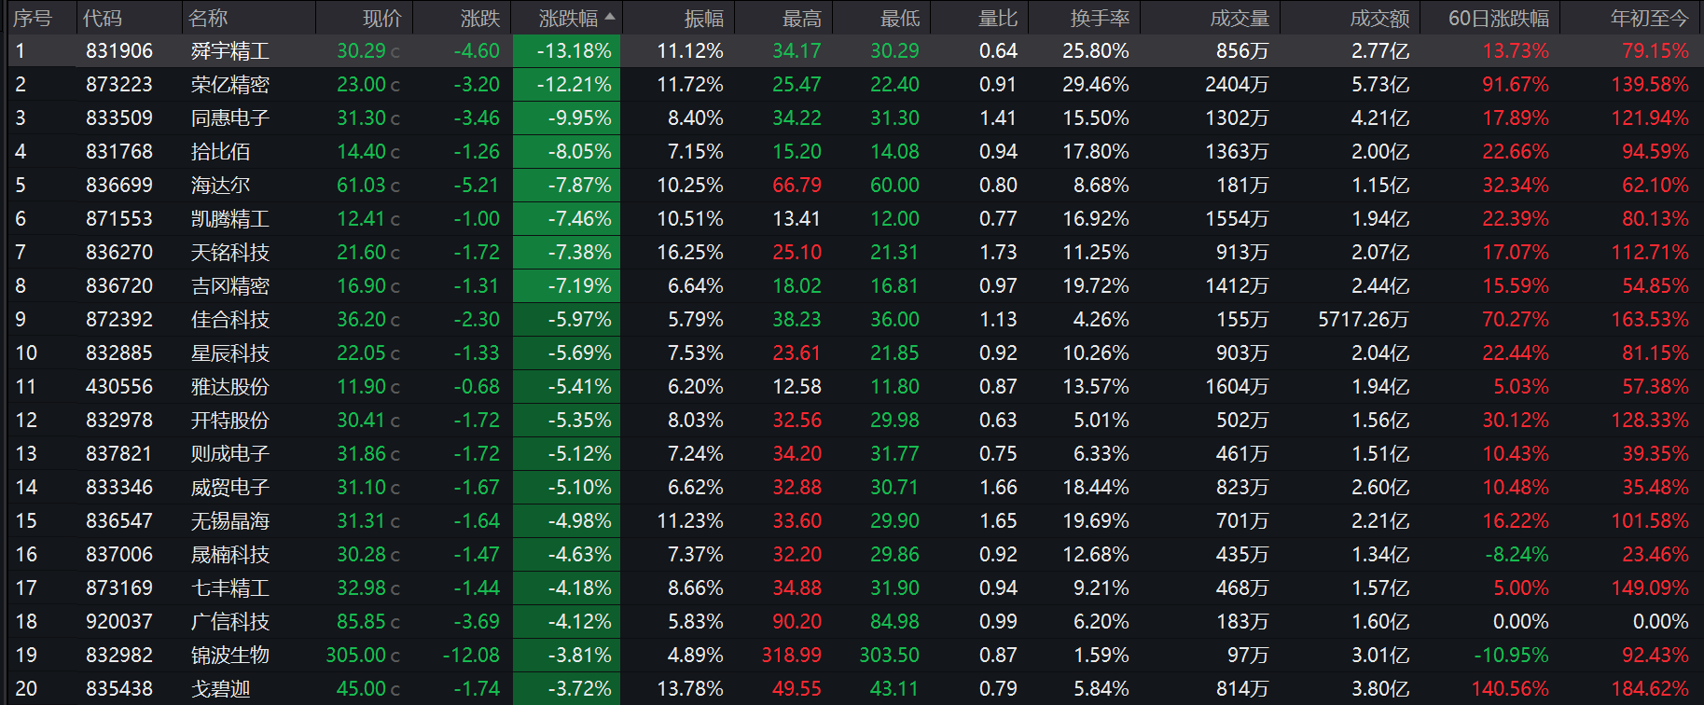Select stock 同惠电子
This screenshot has width=1704, height=705.
(x=230, y=118)
